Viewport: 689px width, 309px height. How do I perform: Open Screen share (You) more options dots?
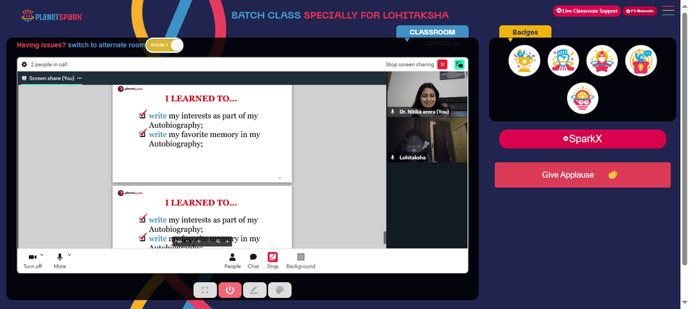(x=79, y=78)
